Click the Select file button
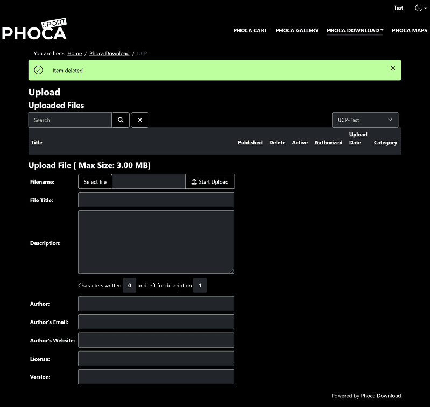The height and width of the screenshot is (407, 430). 95,182
